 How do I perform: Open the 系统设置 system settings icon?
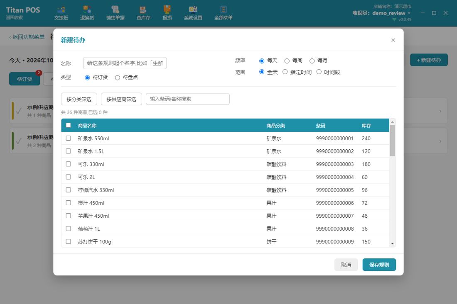[x=193, y=13]
